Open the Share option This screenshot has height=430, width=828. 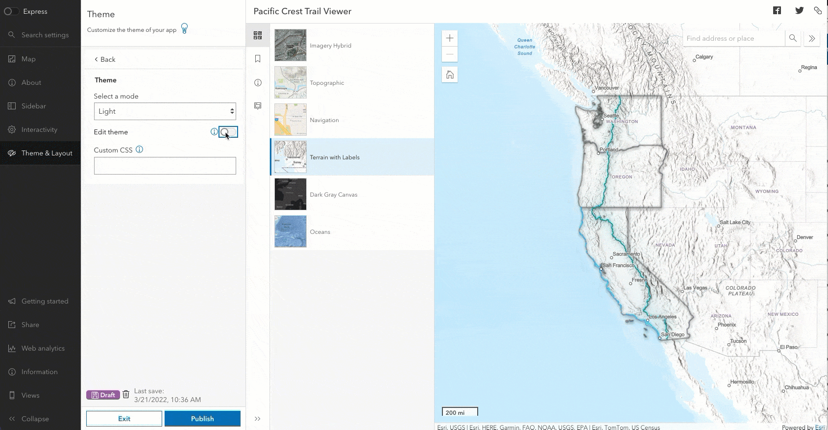[40, 325]
